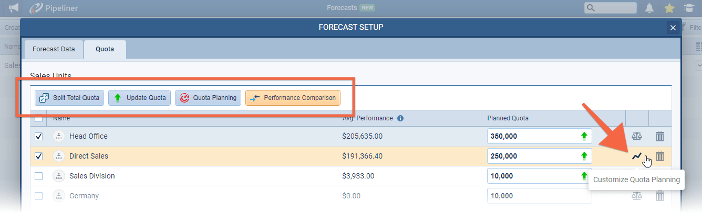Open favorites star icon in top bar
702x213 pixels.
pyautogui.click(x=669, y=8)
